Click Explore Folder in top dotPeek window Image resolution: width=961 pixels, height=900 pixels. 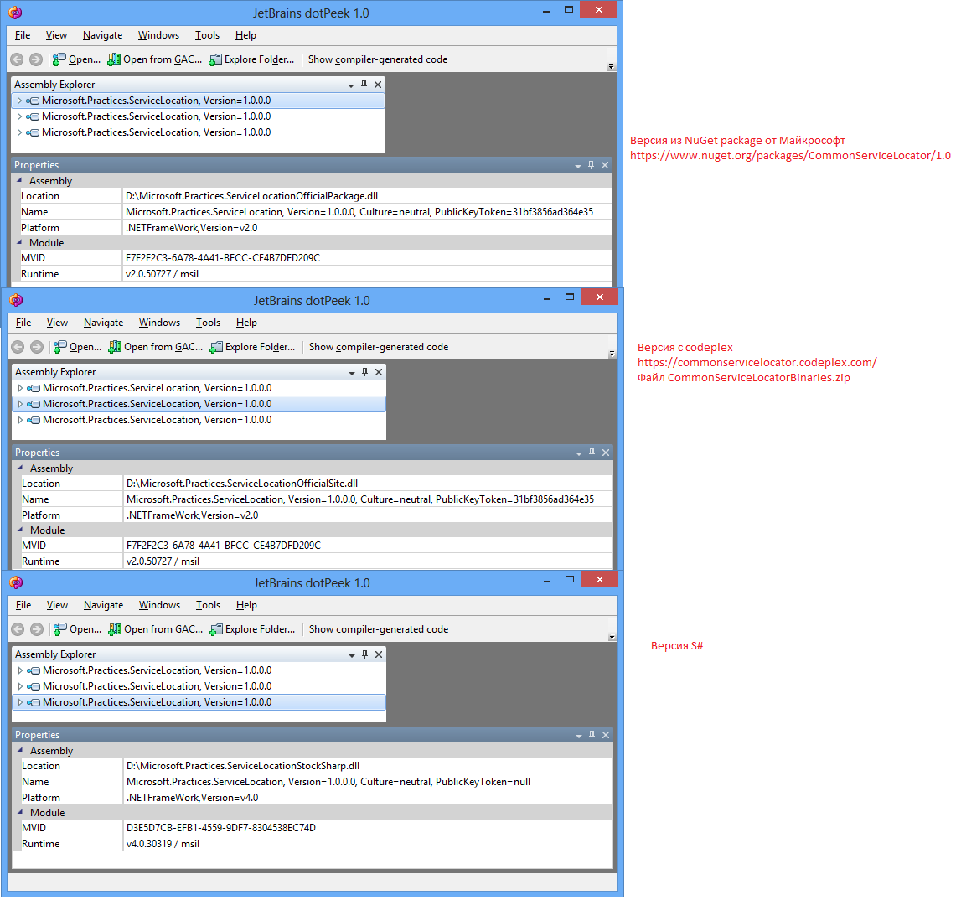(x=251, y=59)
